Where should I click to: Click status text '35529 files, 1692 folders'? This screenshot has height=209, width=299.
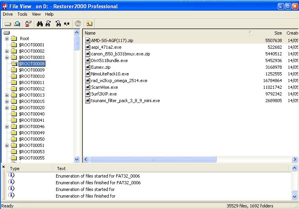250,206
